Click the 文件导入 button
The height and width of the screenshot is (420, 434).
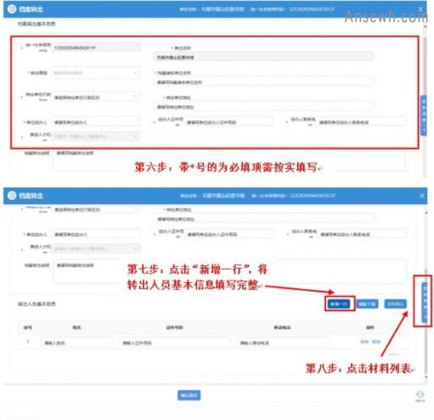tap(396, 304)
